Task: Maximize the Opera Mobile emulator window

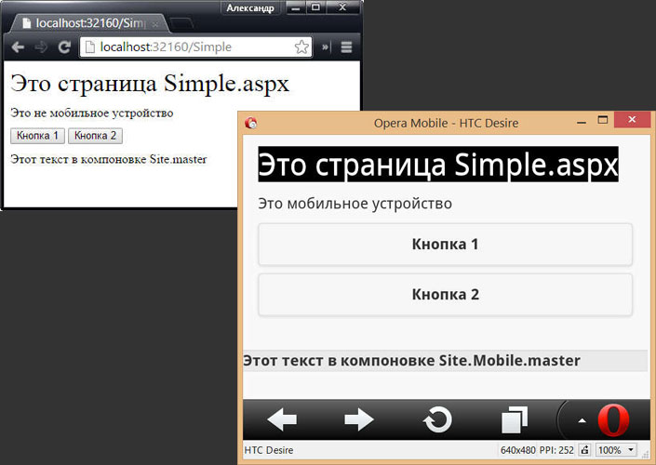Action: [602, 120]
